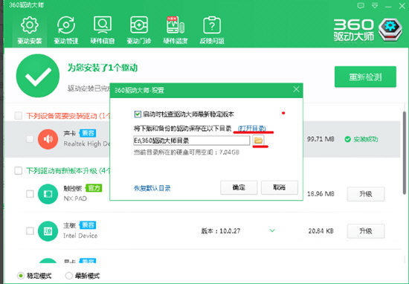The width and height of the screenshot is (409, 284).
Task: Minimize the 360驱动大师 window
Action: [x=388, y=6]
